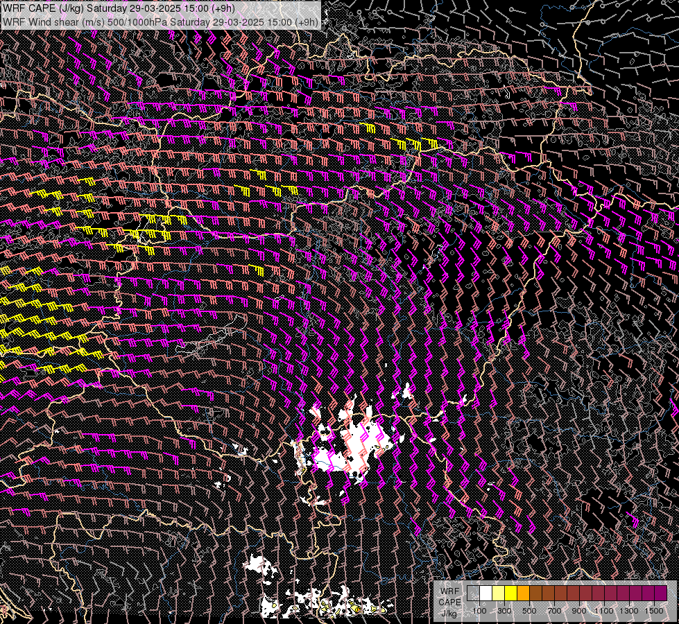Click the legend swatch starting at 700 tick
The width and height of the screenshot is (679, 624).
tap(561, 593)
